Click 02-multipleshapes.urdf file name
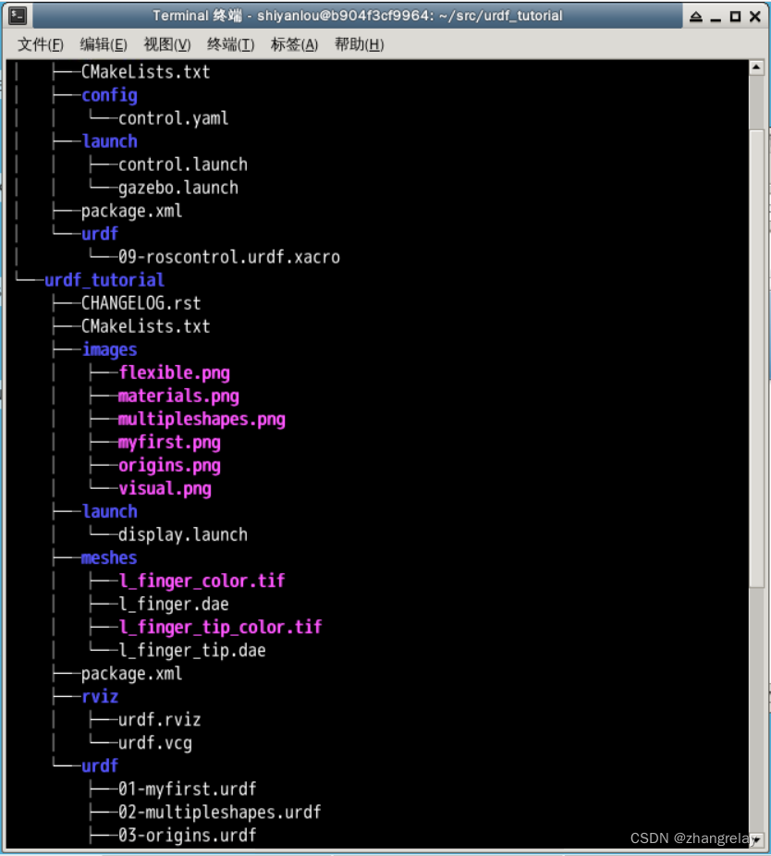 coord(219,813)
